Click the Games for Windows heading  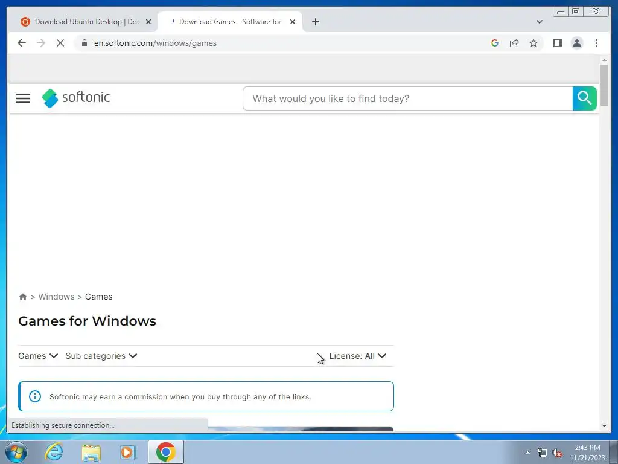(x=87, y=321)
